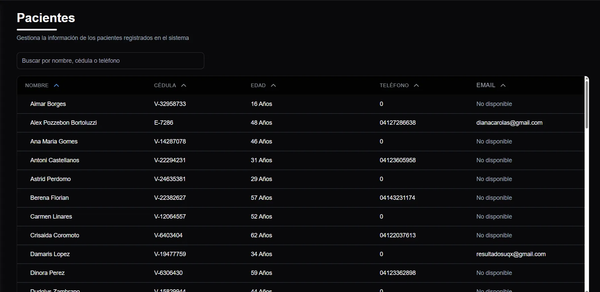Select patient Berena Florian
Screen dimensions: 600x292
[x=50, y=198]
